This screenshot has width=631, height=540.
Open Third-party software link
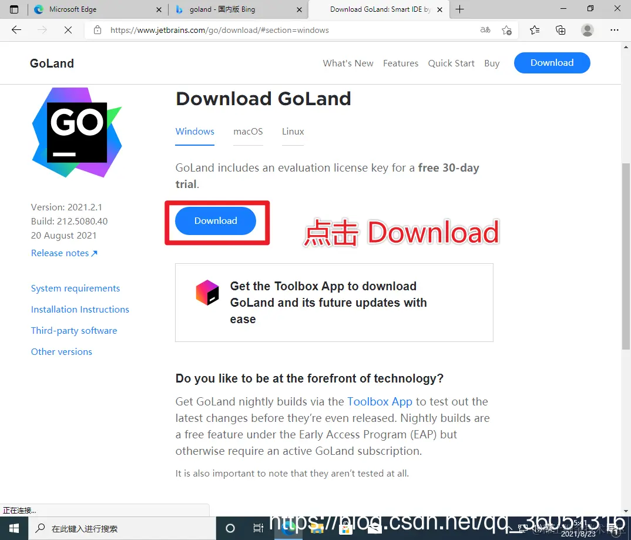[74, 331]
